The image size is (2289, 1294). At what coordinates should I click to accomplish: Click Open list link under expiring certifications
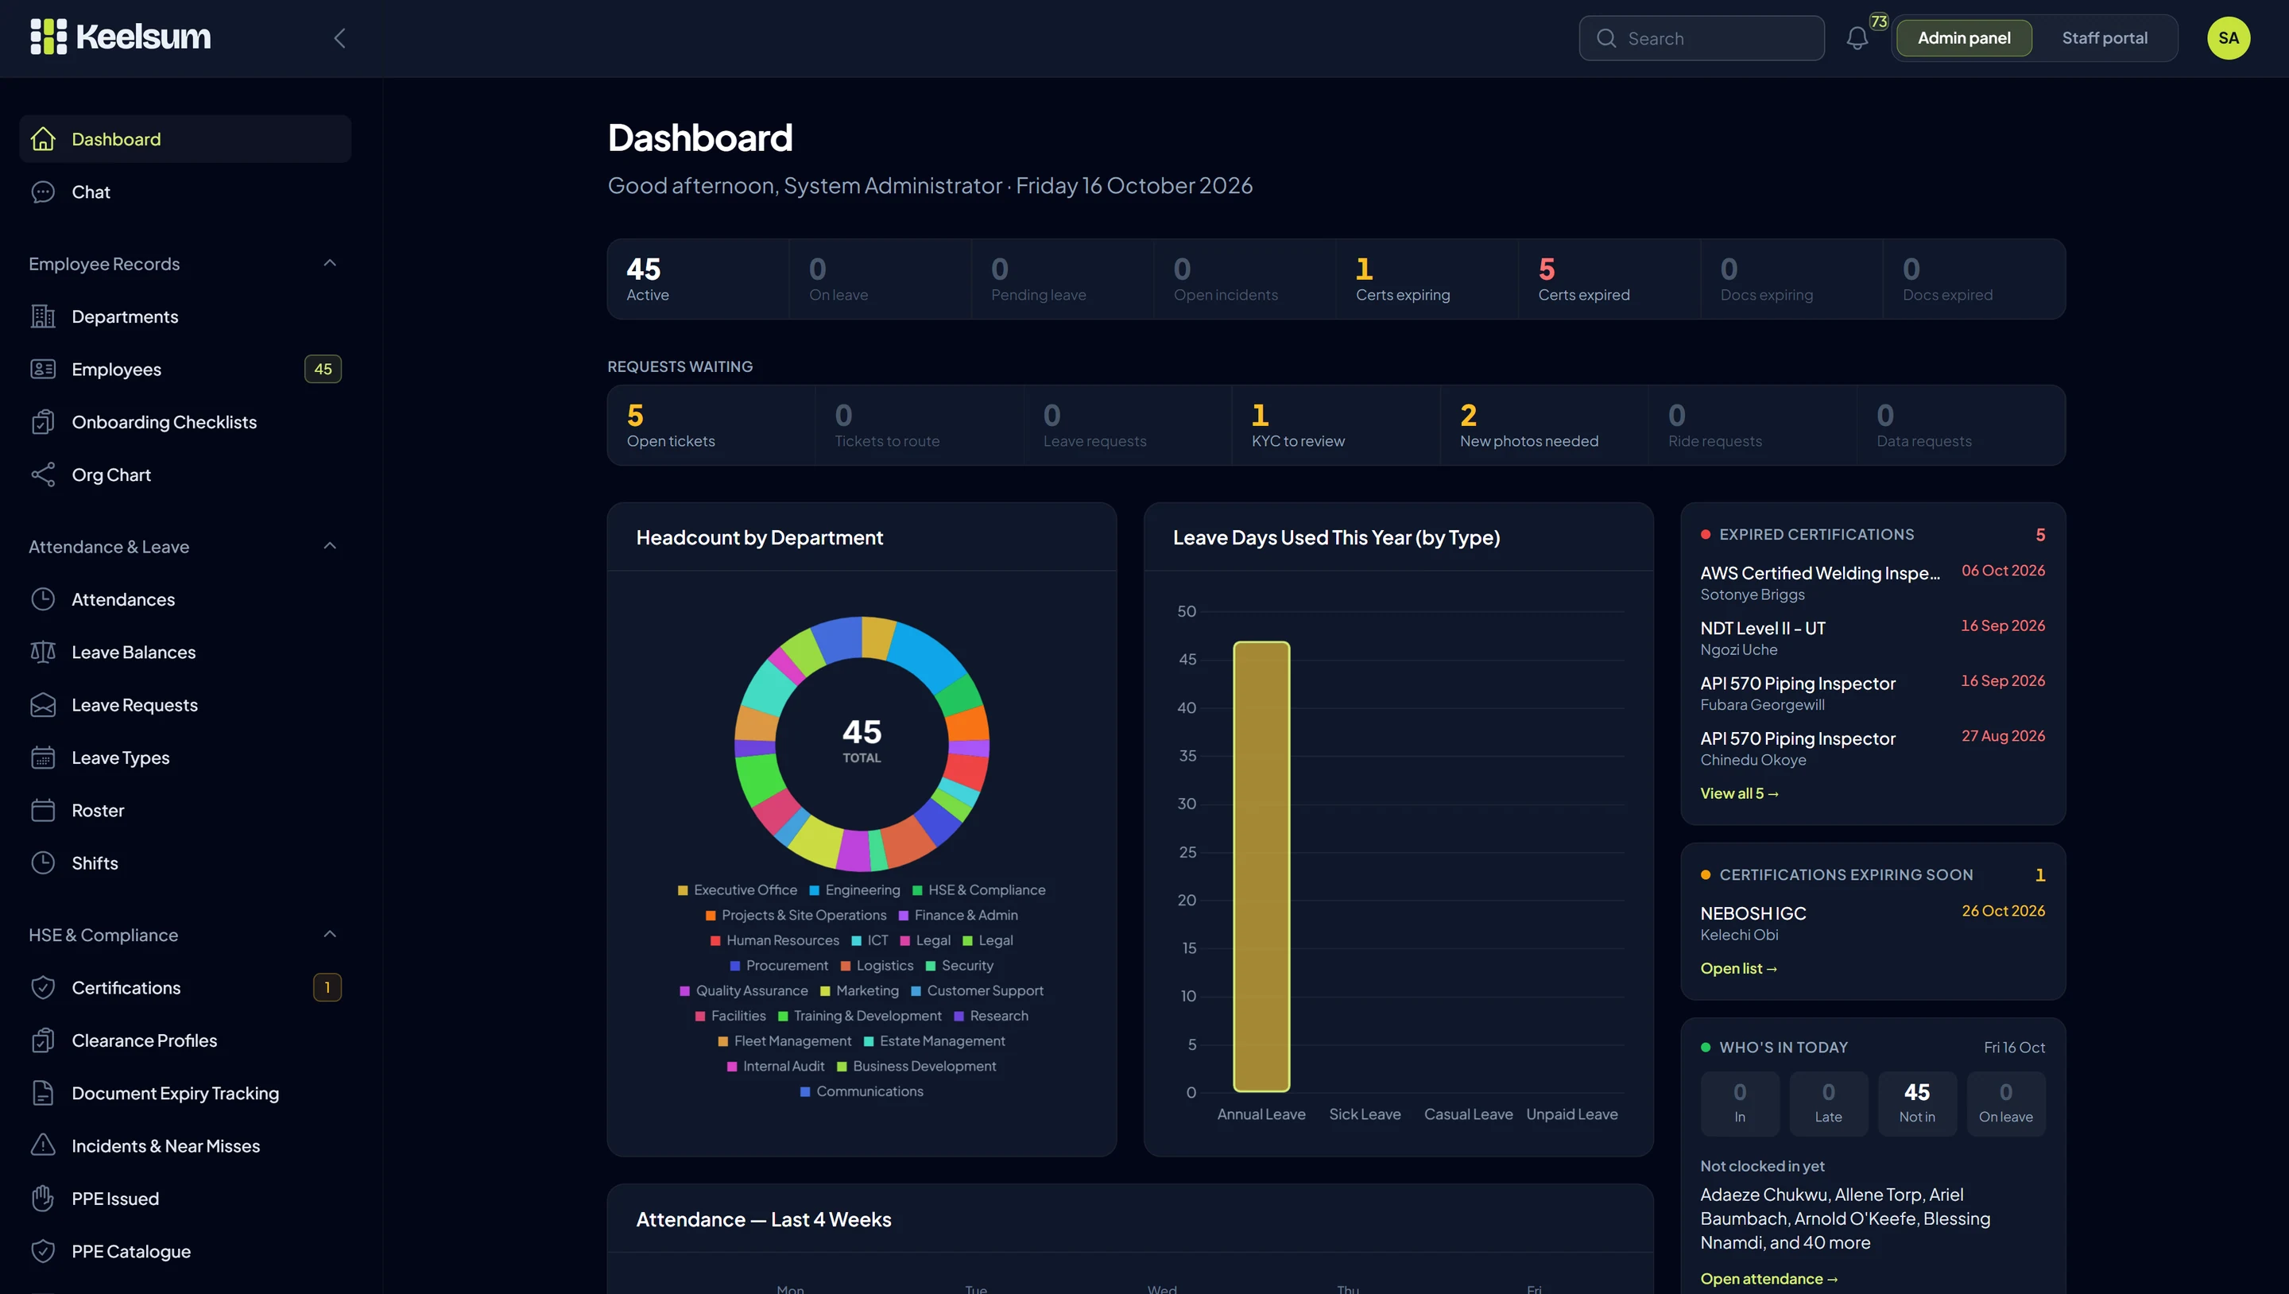[x=1738, y=968]
